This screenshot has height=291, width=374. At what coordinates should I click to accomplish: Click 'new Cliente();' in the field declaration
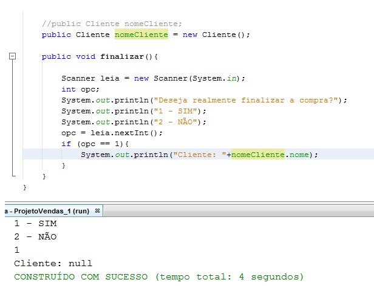216,35
